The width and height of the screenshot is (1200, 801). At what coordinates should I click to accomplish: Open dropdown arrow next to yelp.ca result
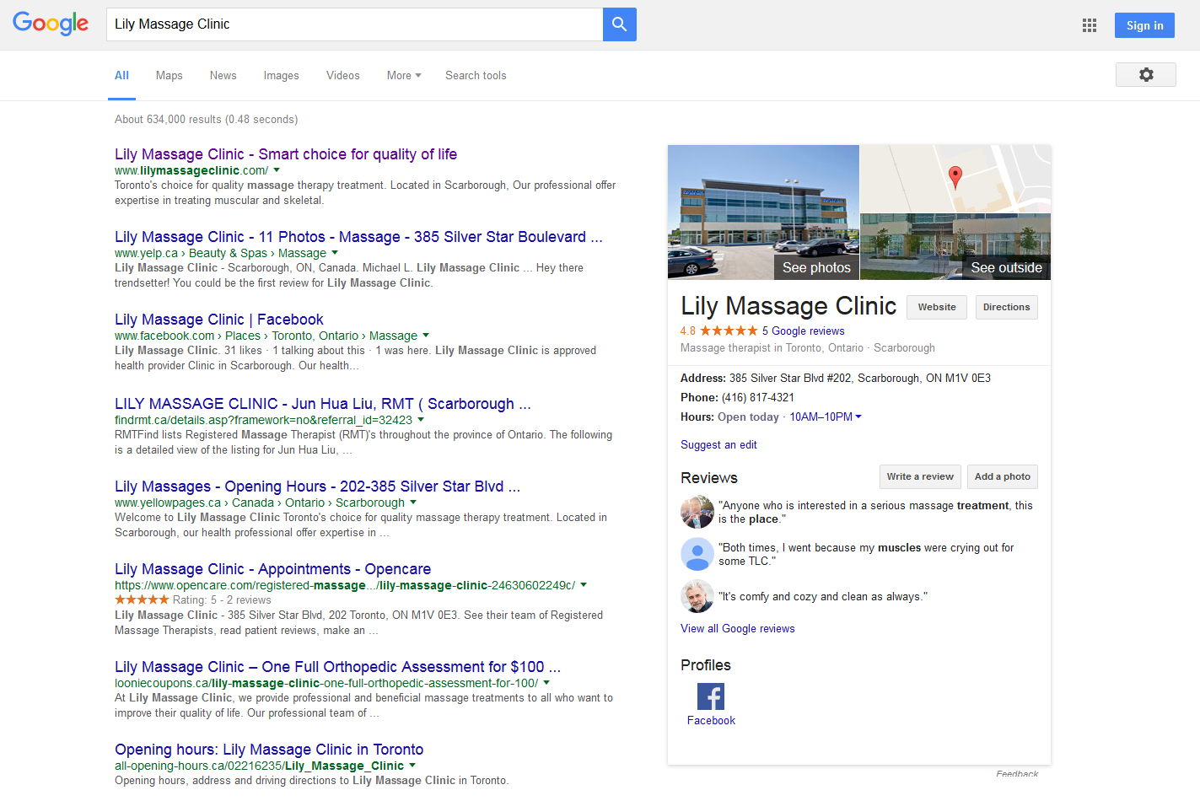335,253
